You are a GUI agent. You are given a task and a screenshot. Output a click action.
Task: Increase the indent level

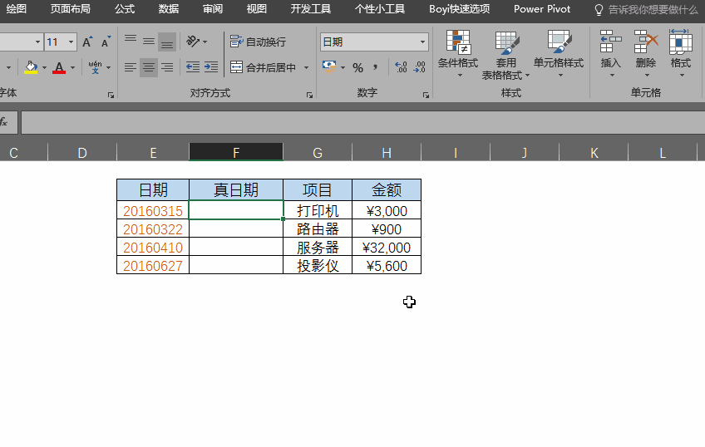pyautogui.click(x=211, y=68)
